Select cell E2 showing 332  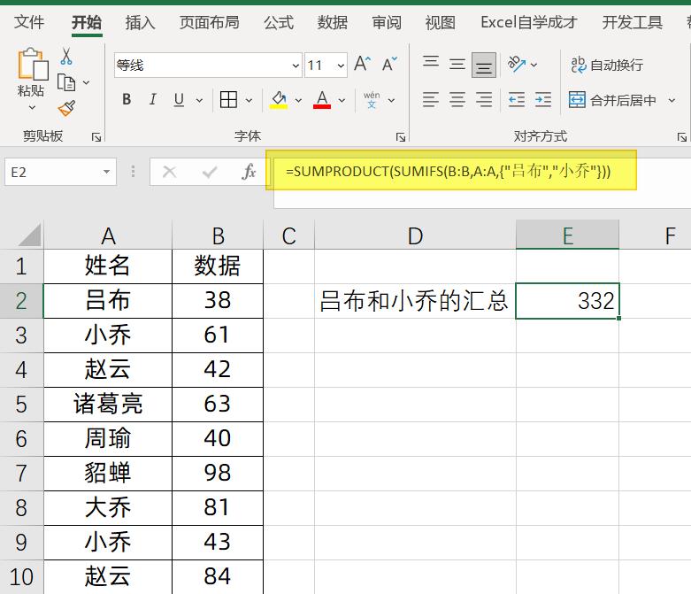(567, 301)
